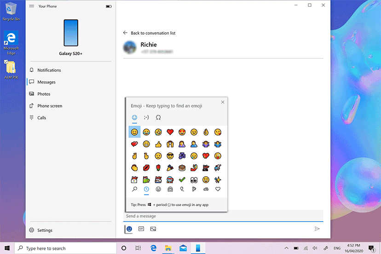Insert the party popper emoji
381x254 pixels.
pos(170,167)
